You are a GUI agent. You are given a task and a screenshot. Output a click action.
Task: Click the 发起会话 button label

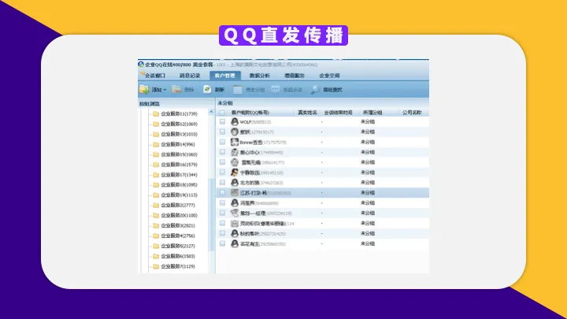click(292, 90)
